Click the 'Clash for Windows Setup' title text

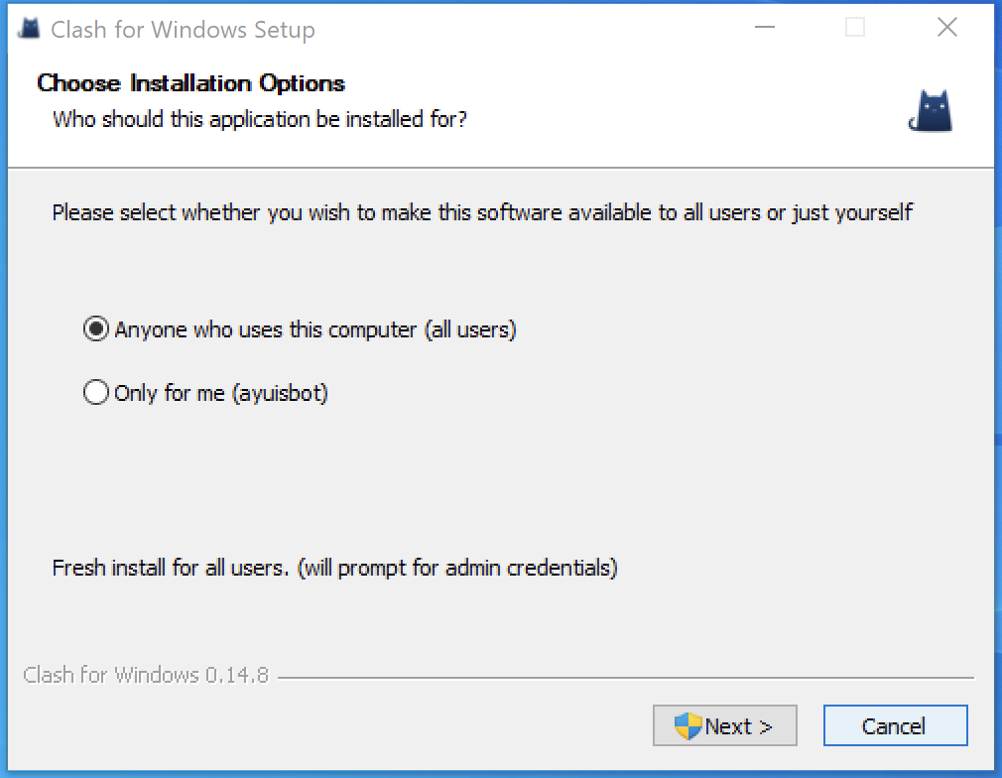click(x=183, y=30)
